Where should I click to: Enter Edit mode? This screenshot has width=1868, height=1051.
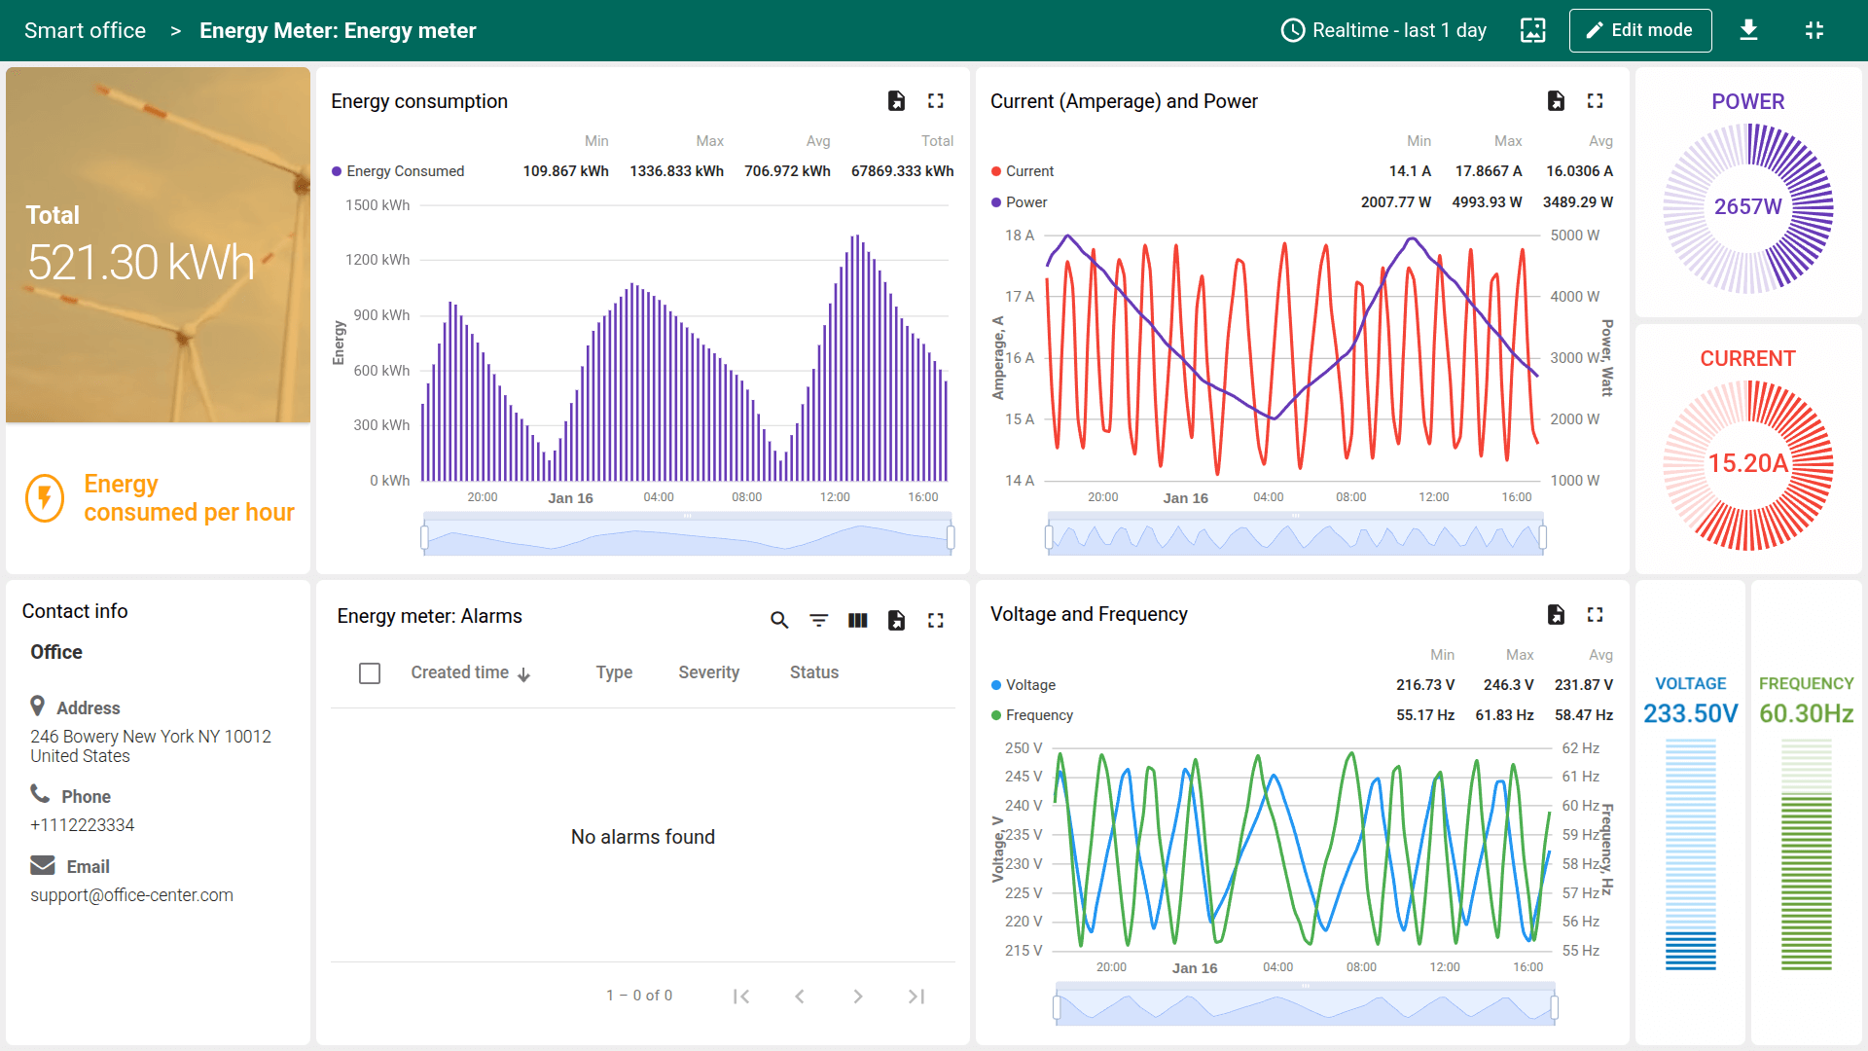[x=1639, y=30]
